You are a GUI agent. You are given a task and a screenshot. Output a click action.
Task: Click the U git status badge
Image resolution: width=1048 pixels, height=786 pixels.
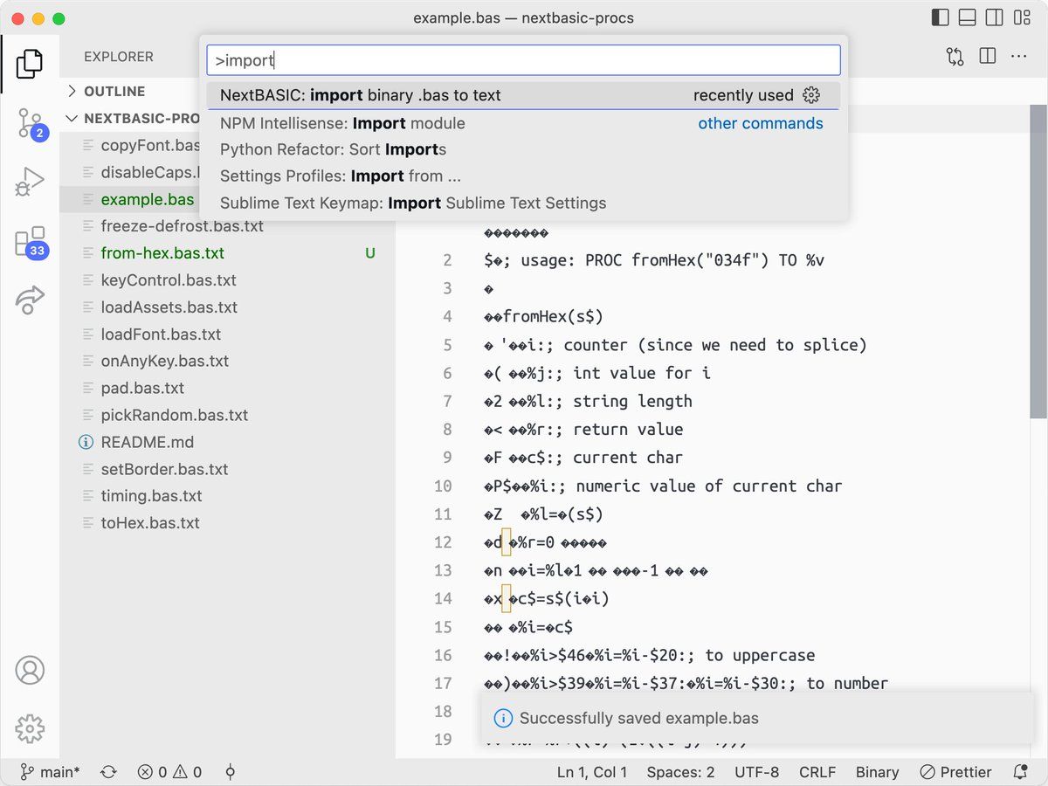pos(370,253)
